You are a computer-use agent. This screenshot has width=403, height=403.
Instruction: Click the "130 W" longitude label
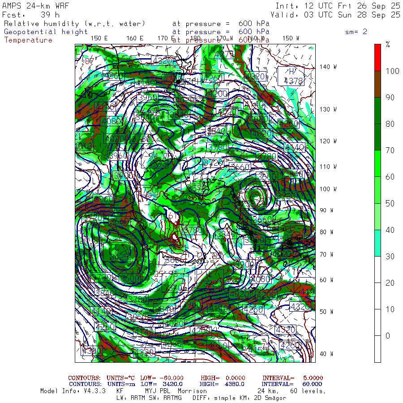pyautogui.click(x=328, y=109)
